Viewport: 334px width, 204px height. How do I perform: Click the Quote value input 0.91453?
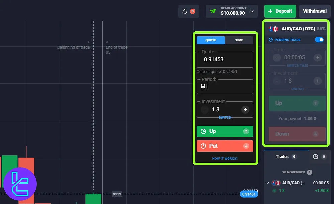[225, 59]
